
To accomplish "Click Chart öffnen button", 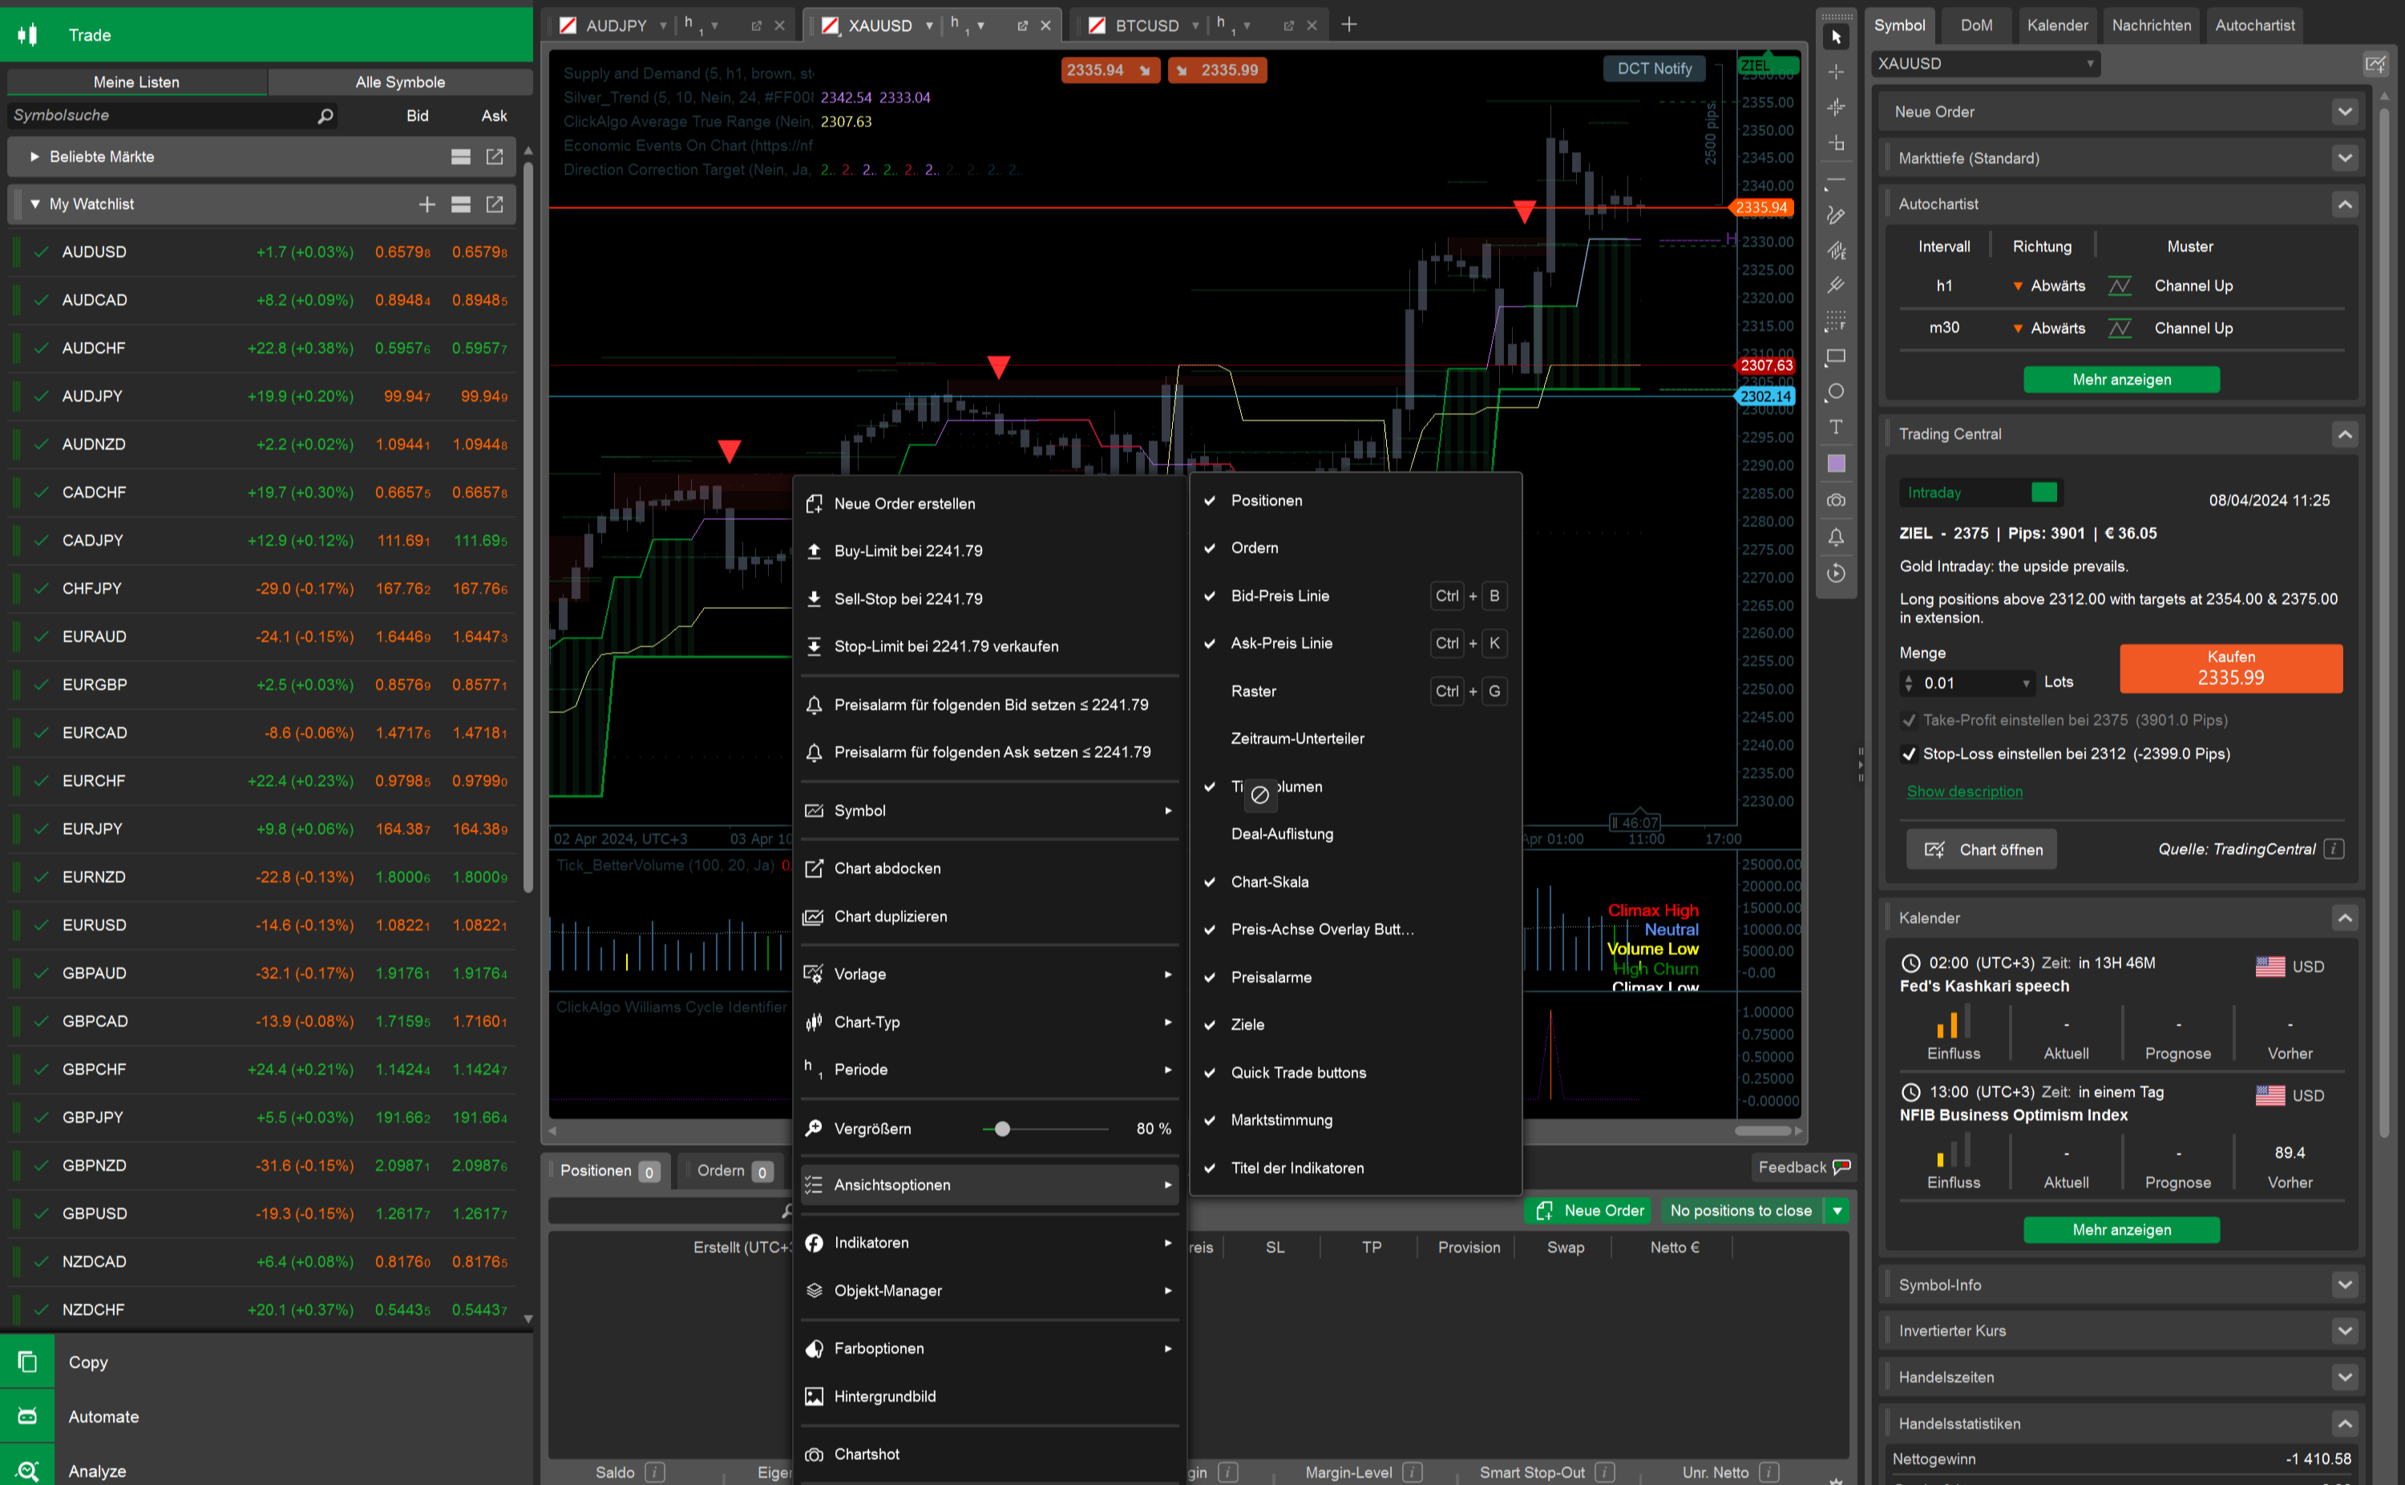I will [1981, 849].
